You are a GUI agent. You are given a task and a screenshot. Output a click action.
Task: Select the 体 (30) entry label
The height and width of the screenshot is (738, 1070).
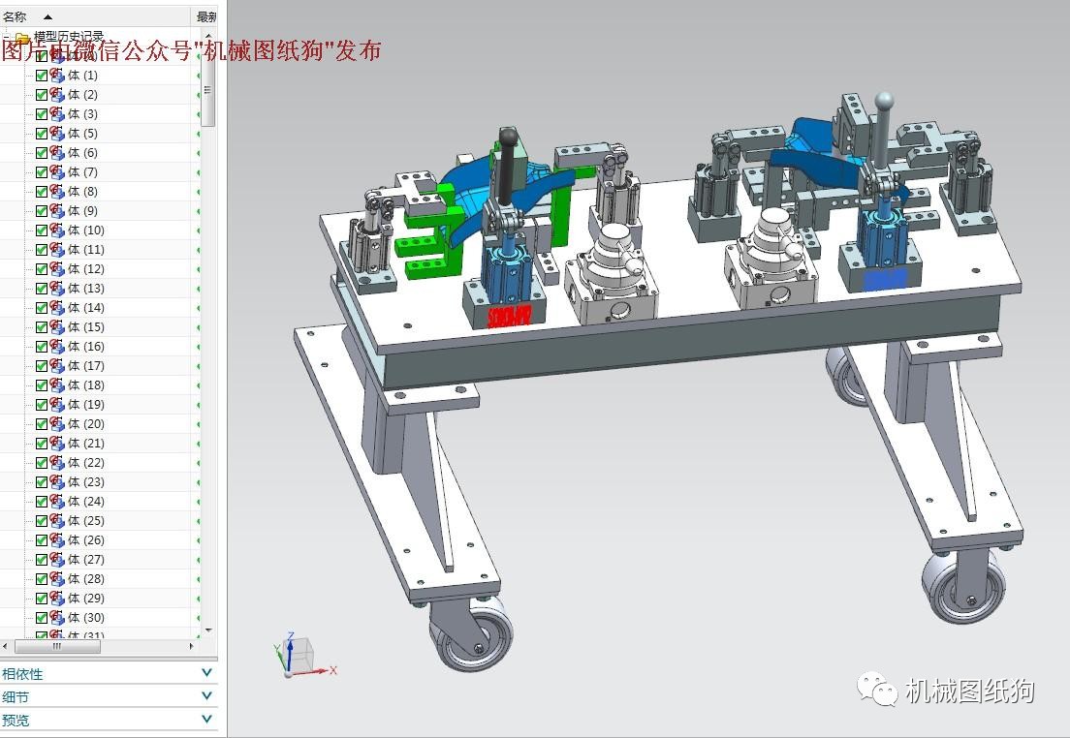coord(85,618)
